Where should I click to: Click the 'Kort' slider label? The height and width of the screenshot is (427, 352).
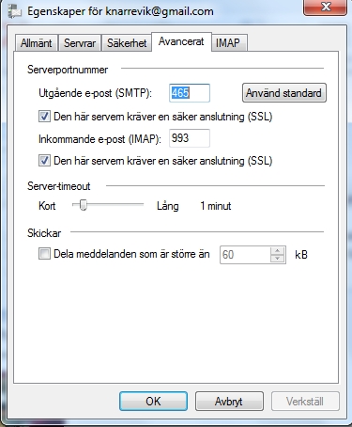[47, 206]
